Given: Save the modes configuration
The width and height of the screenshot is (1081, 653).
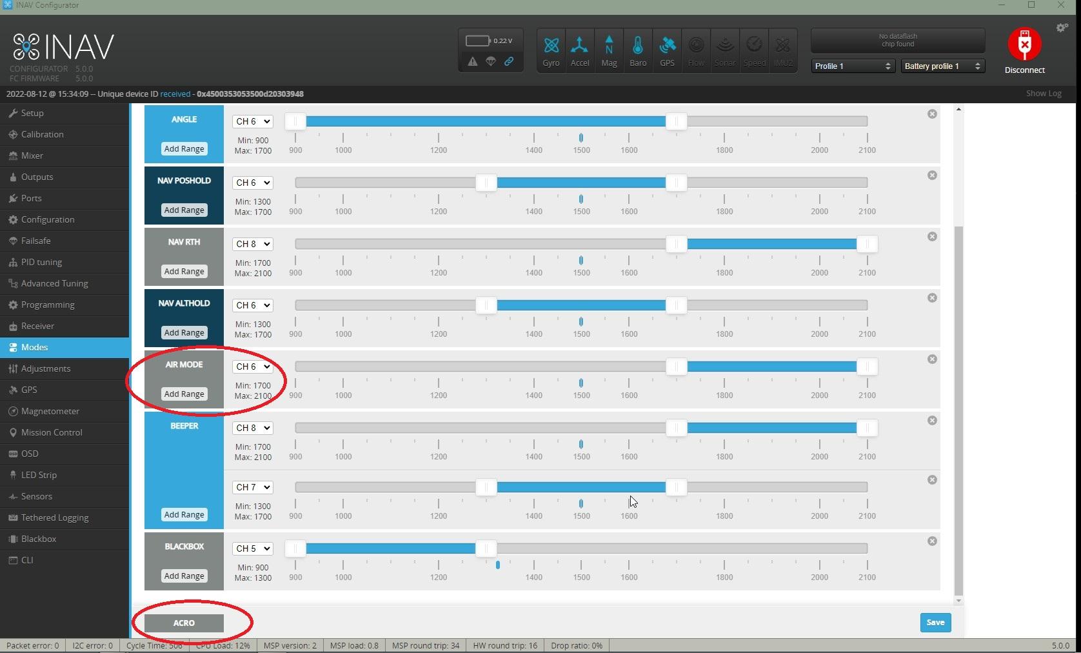Looking at the screenshot, I should pos(935,623).
